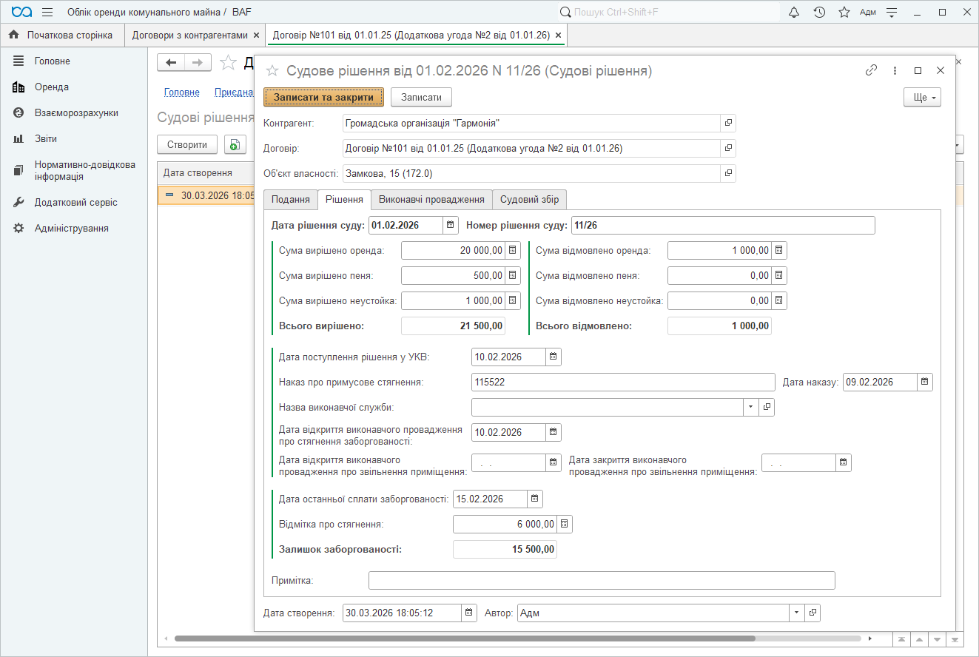Switch to the Виконавчі провадження tab
979x657 pixels.
[x=431, y=200]
